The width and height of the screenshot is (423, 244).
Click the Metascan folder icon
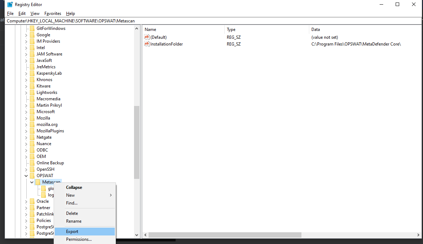[38, 182]
